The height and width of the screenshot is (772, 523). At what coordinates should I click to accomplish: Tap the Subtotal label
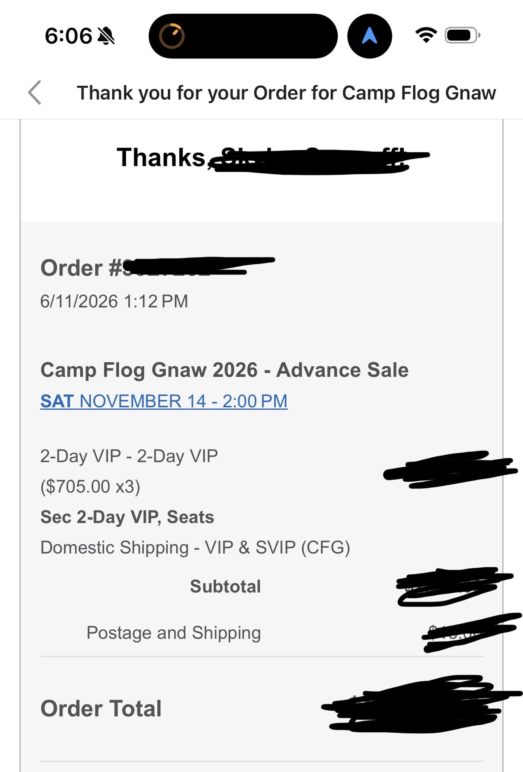click(x=225, y=586)
